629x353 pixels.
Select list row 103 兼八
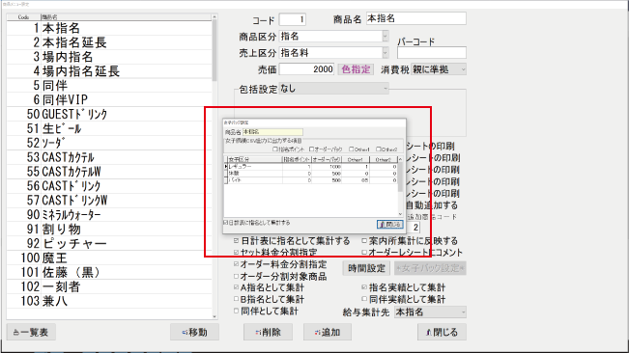[x=109, y=301]
